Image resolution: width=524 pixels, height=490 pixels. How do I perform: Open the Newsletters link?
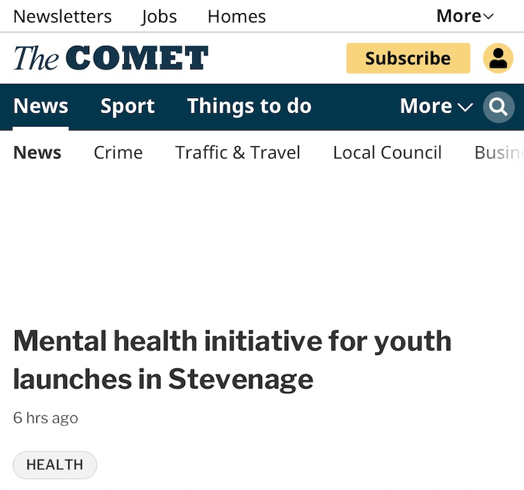[x=62, y=16]
